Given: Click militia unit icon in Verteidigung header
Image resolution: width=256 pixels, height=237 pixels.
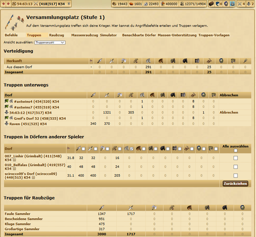Looking at the screenshot, I should (x=245, y=61).
